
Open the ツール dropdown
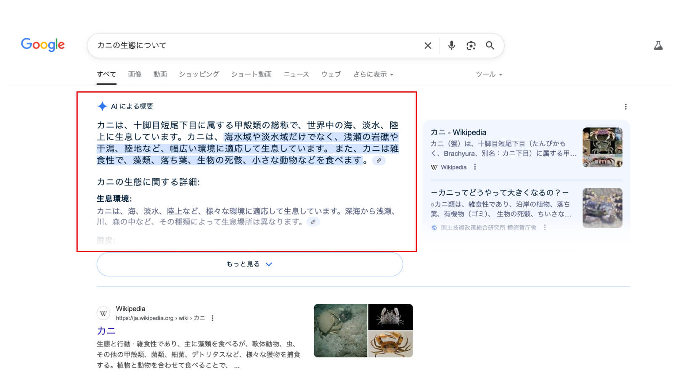click(489, 74)
